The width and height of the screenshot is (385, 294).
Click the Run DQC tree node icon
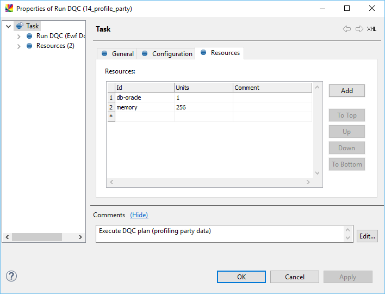29,36
